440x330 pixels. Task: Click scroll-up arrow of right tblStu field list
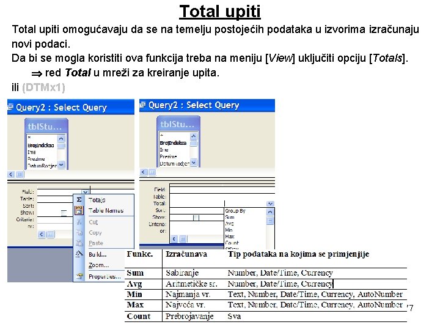(x=193, y=136)
